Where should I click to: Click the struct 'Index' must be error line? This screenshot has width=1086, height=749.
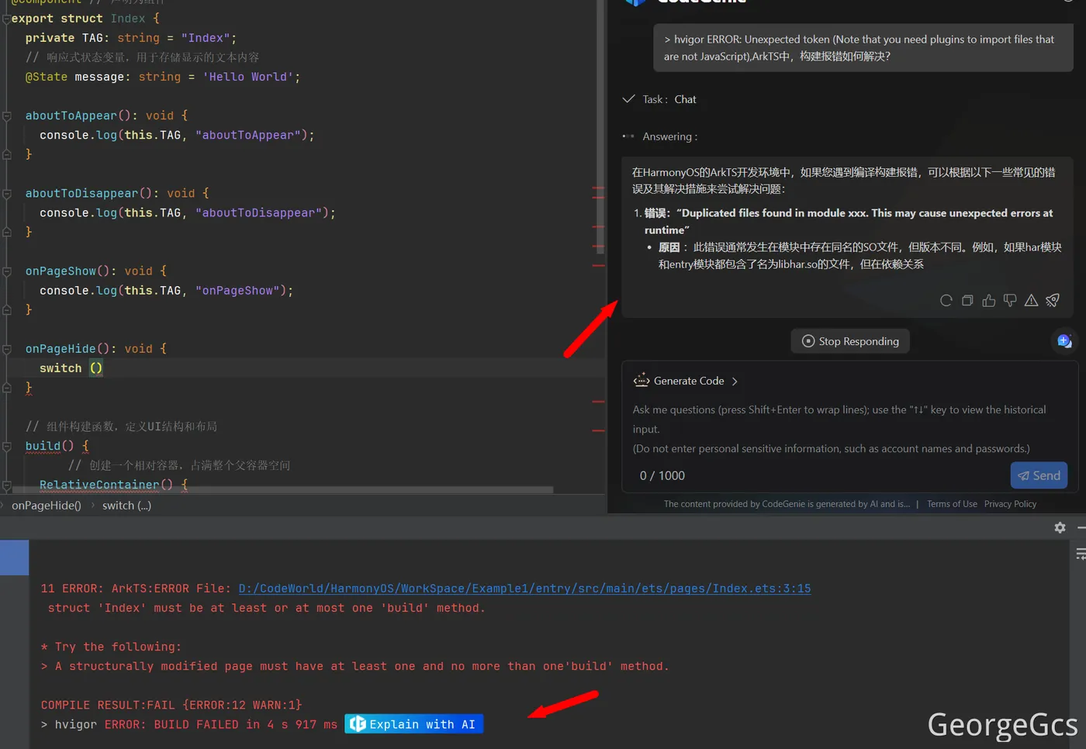coord(266,608)
